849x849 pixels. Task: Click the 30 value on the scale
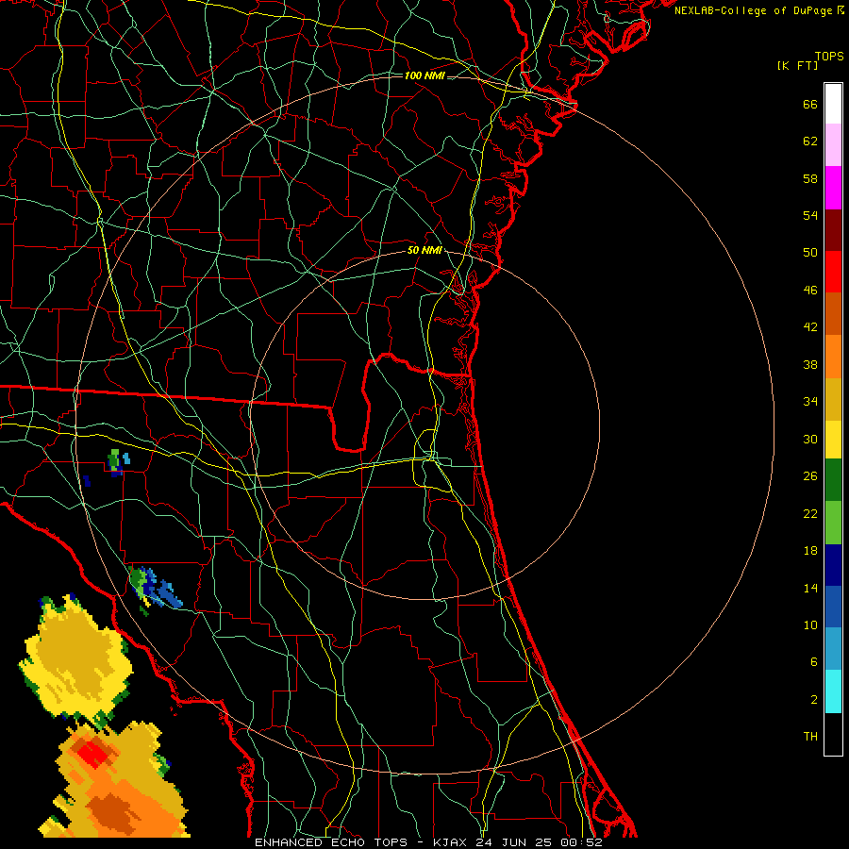click(810, 439)
